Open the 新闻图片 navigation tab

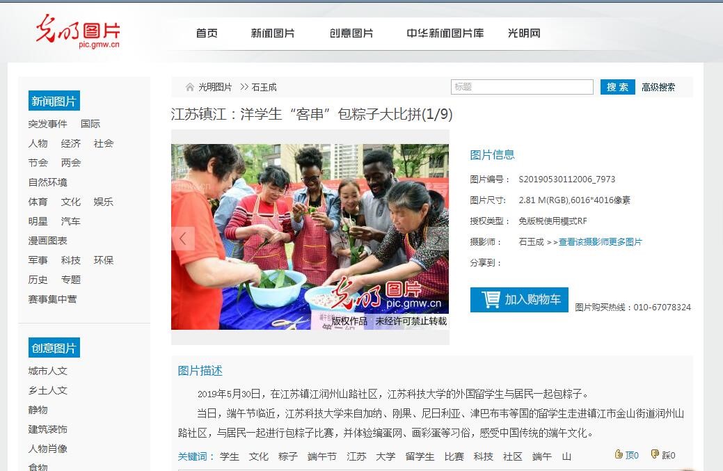pos(273,33)
